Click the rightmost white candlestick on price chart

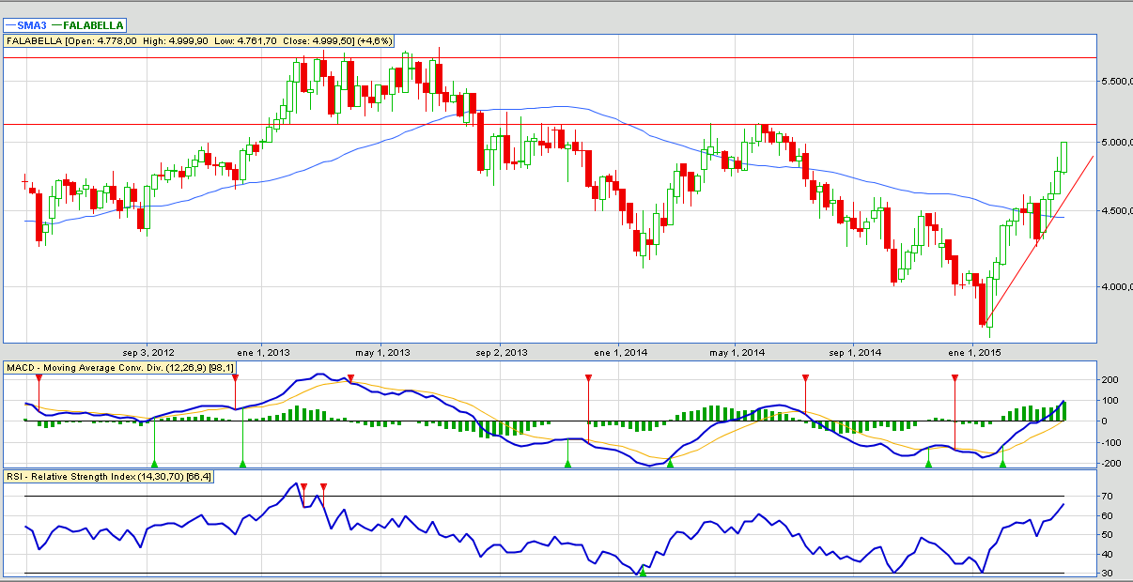1064,156
